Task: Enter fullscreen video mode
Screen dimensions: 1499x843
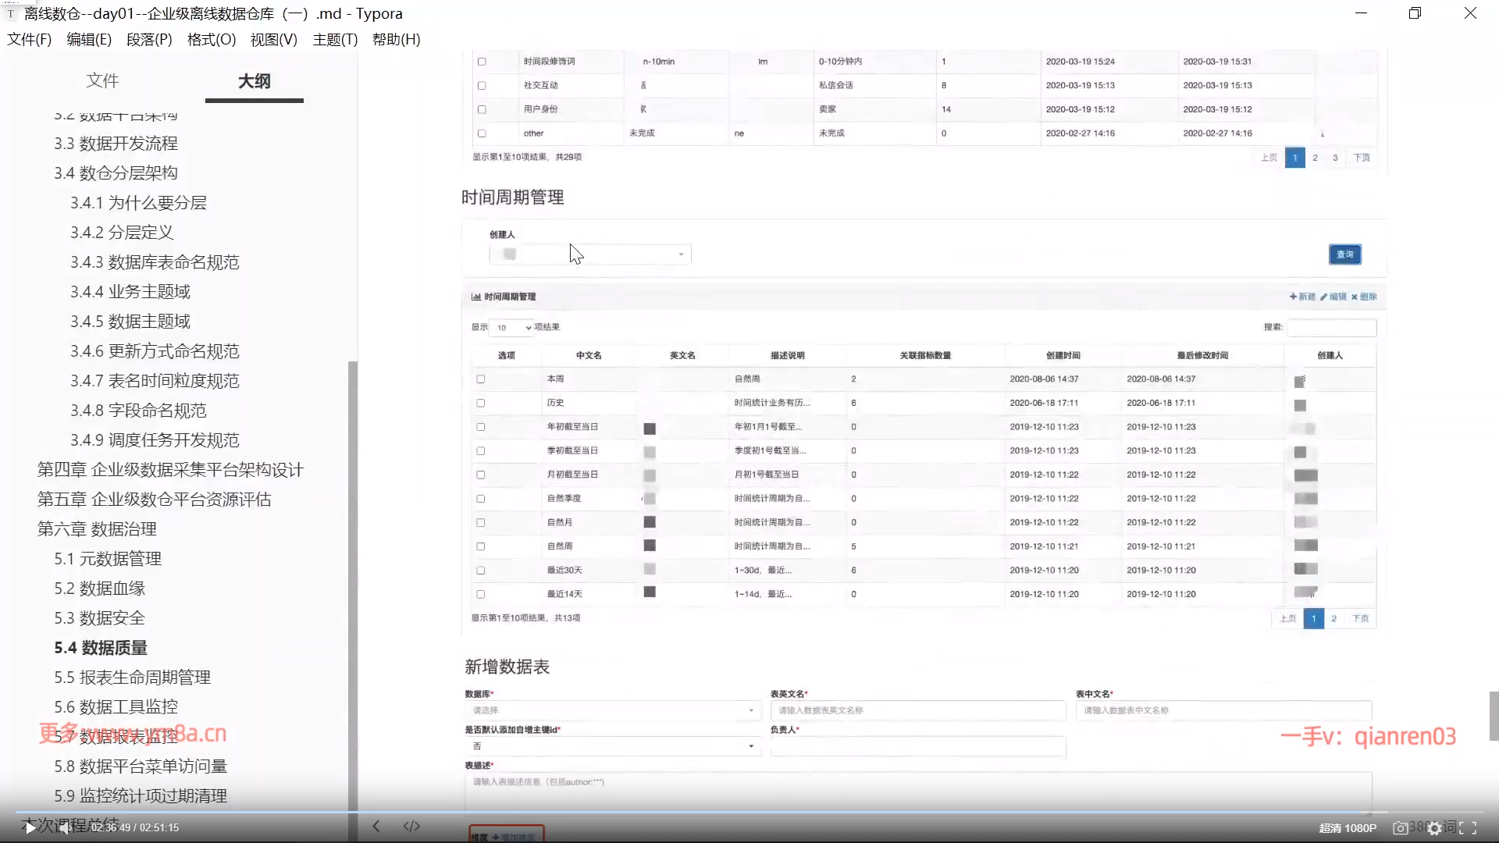Action: coord(1468,828)
